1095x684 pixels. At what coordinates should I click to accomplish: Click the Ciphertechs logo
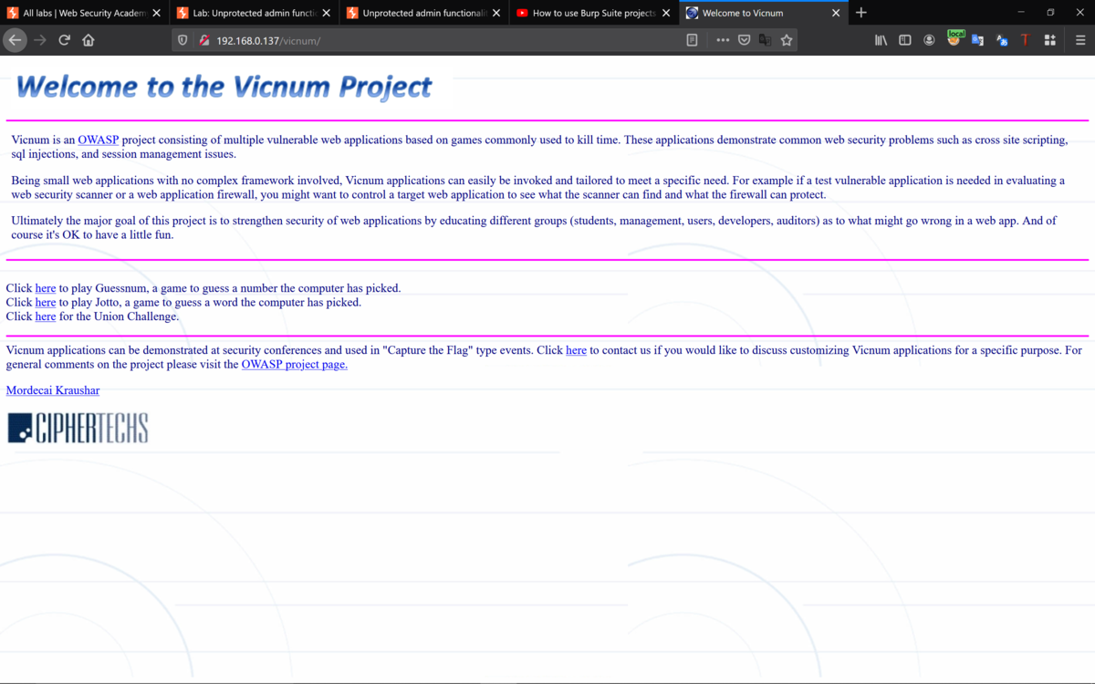tap(78, 428)
